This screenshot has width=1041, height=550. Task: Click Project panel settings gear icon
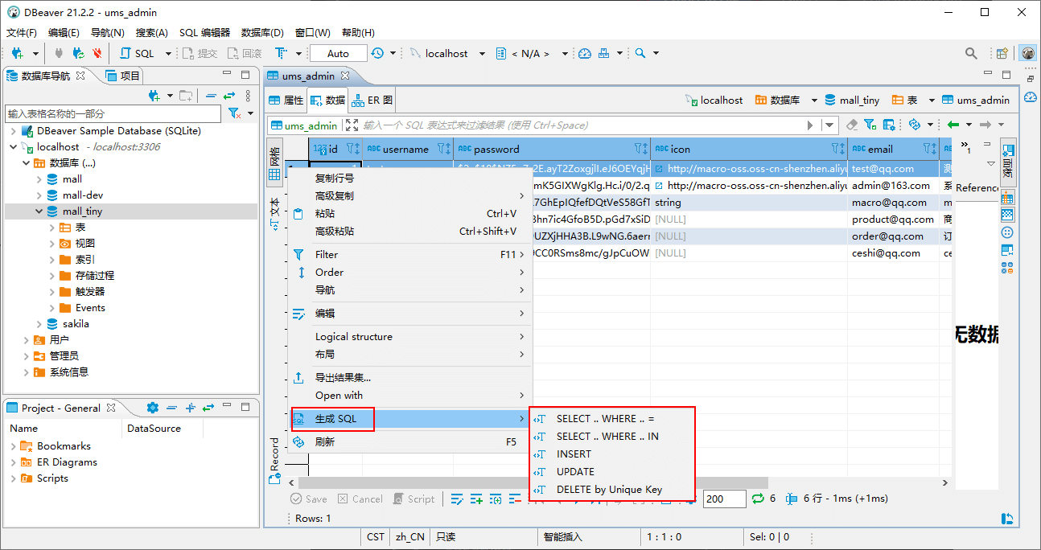[152, 408]
